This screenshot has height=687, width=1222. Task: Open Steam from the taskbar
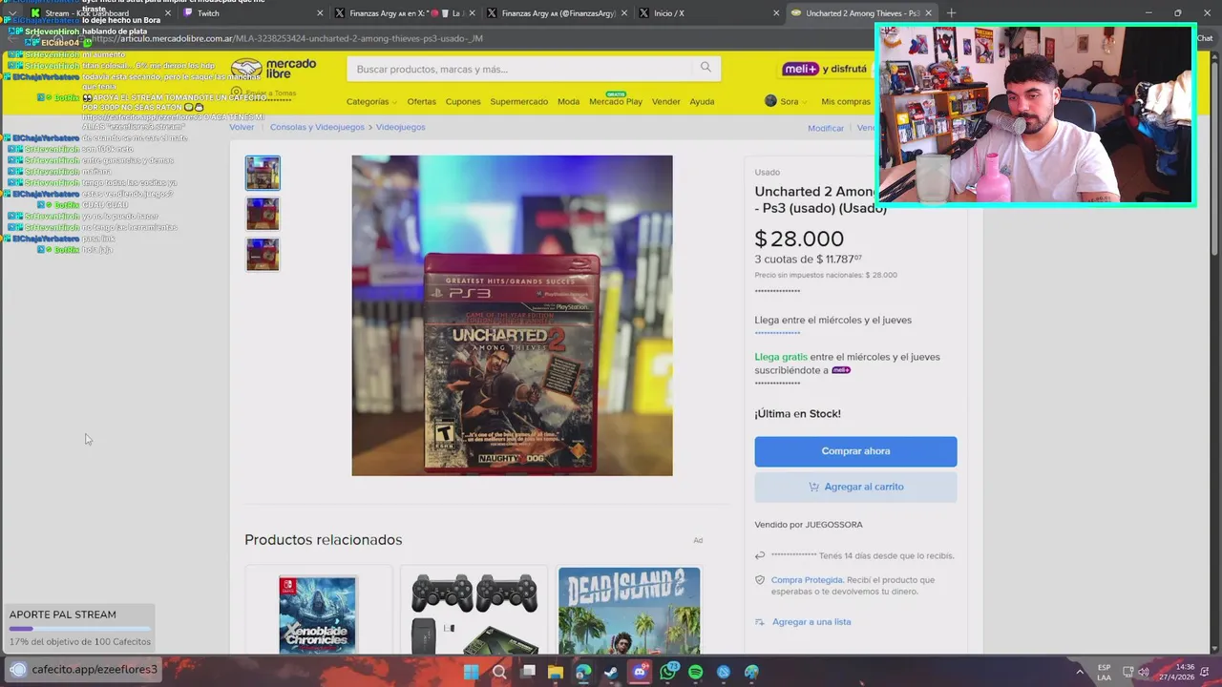point(612,672)
